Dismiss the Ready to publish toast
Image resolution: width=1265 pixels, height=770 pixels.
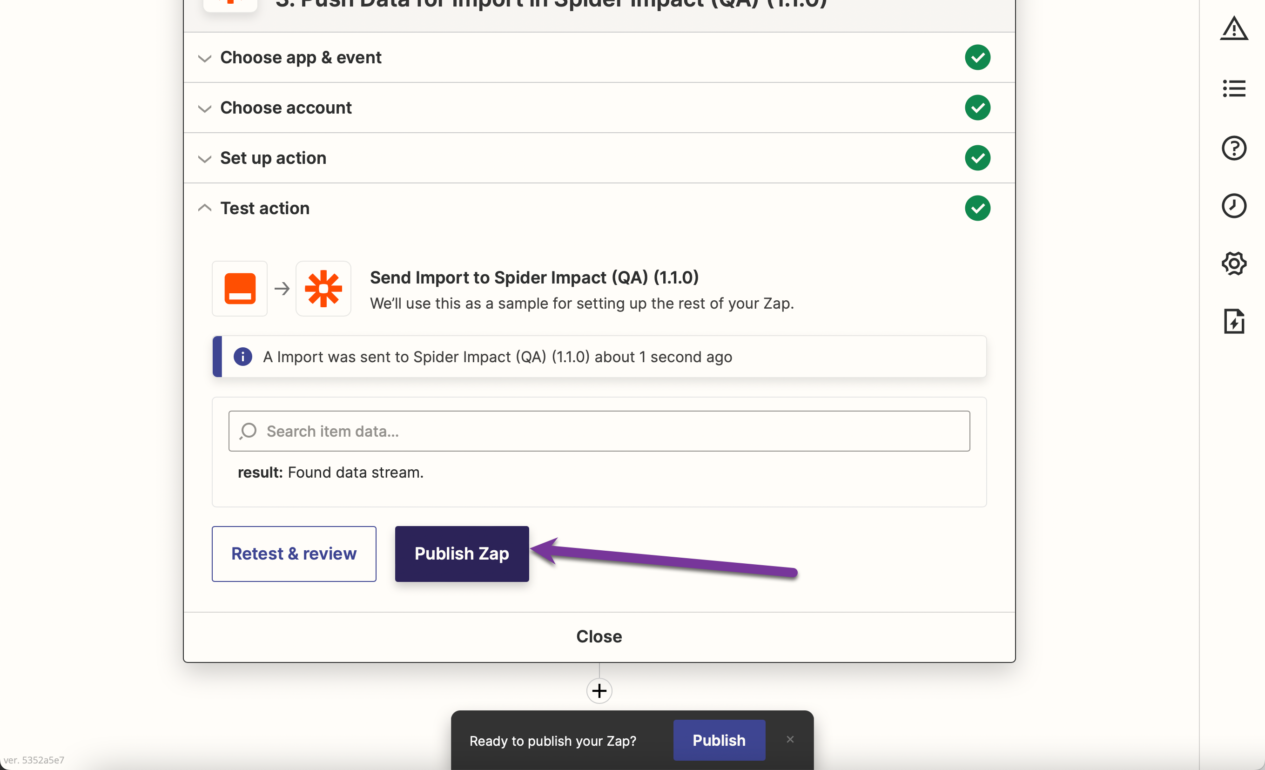pyautogui.click(x=790, y=739)
